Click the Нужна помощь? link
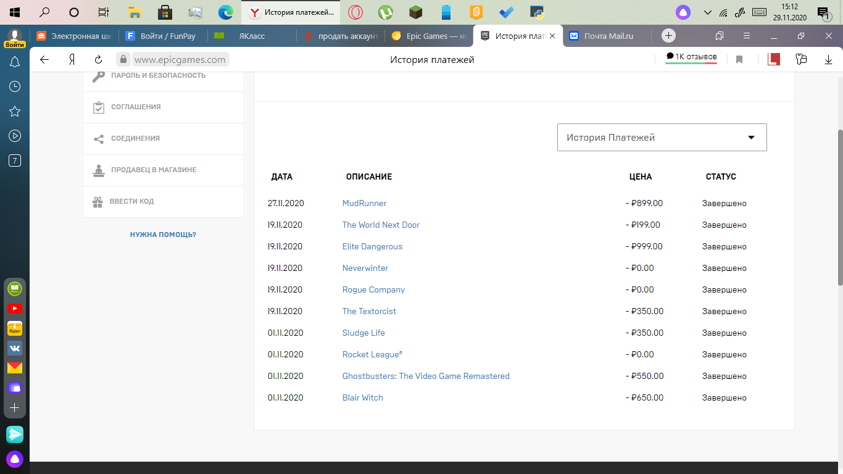Screen dimensions: 843x474 point(163,235)
